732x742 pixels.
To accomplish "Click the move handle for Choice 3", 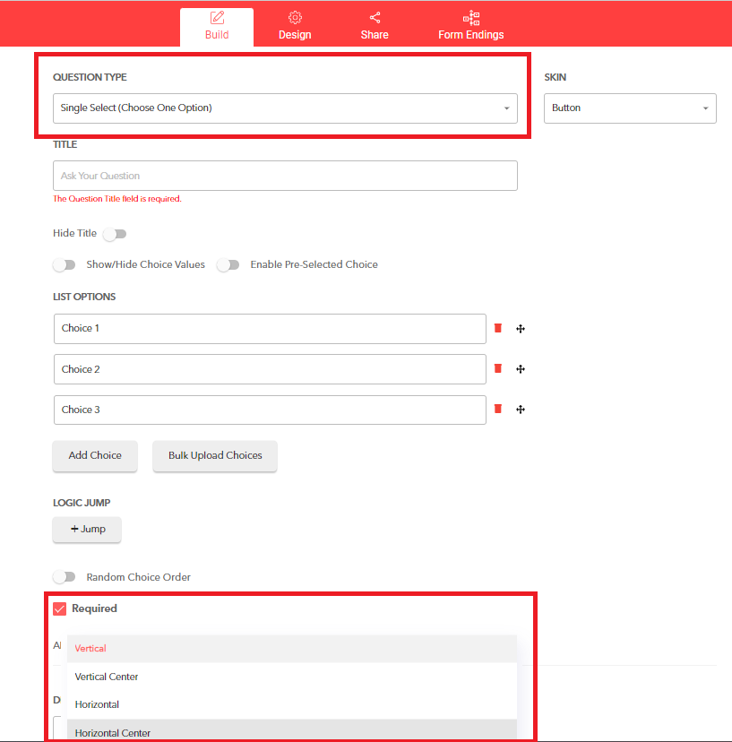I will pos(521,410).
